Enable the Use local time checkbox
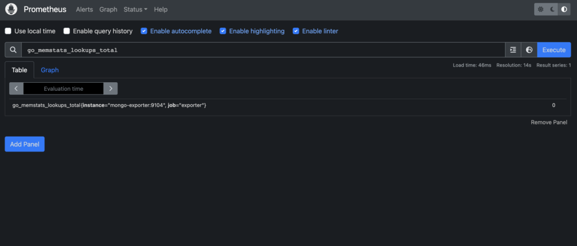This screenshot has width=577, height=246. [9, 31]
